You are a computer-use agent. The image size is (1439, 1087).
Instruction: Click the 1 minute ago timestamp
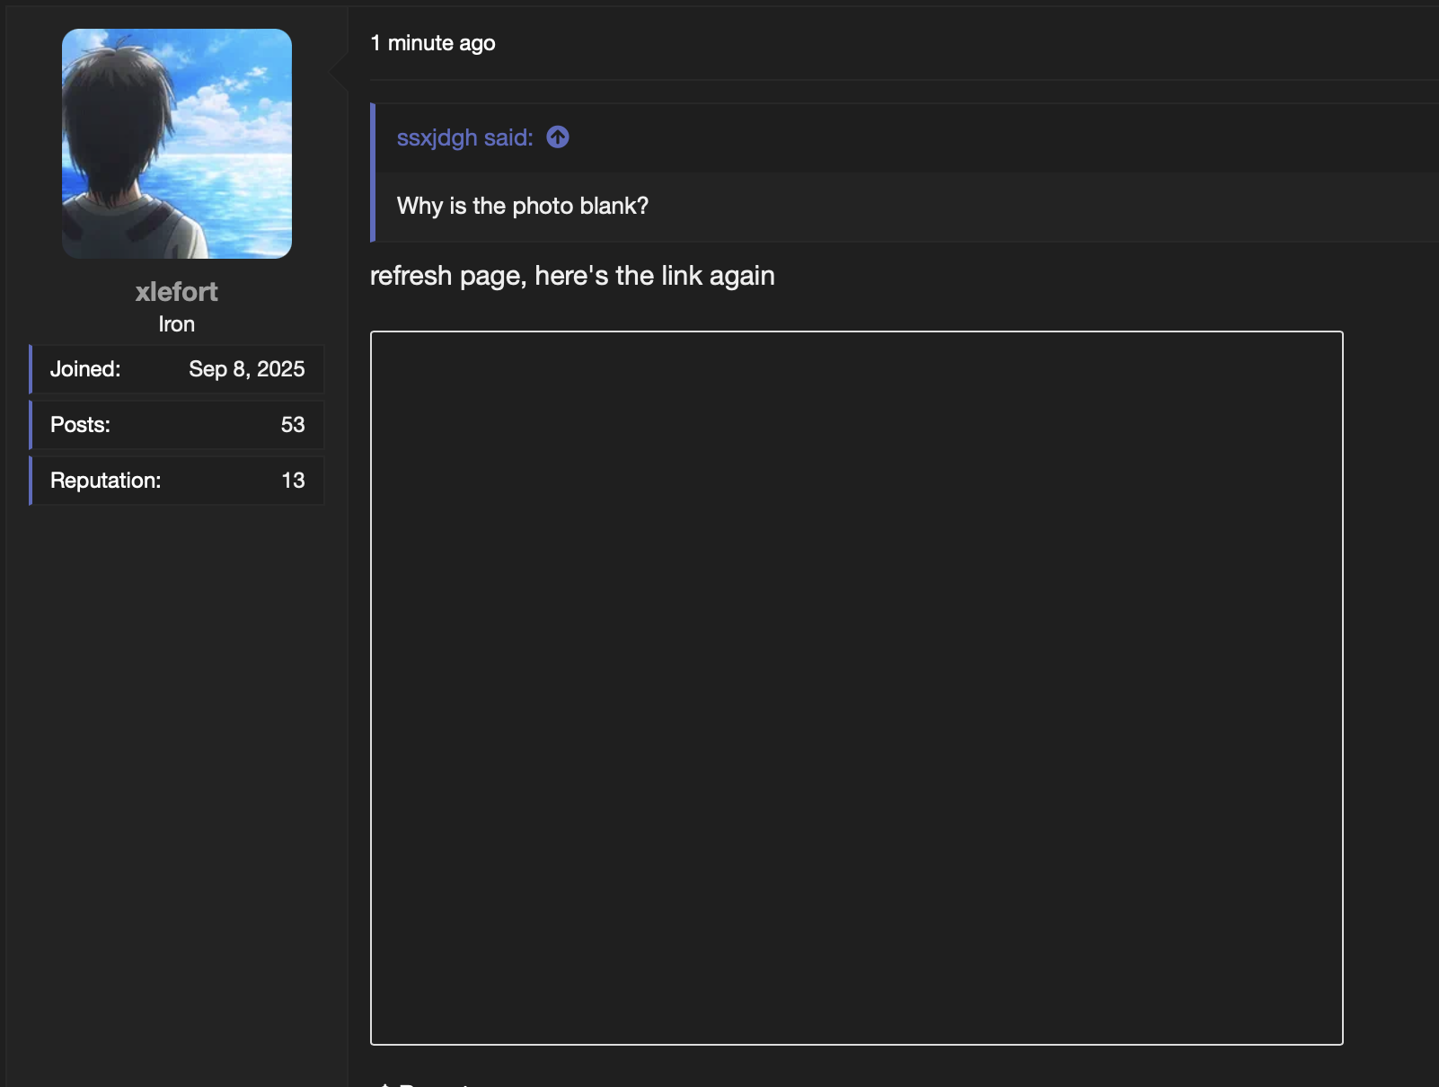coord(432,42)
